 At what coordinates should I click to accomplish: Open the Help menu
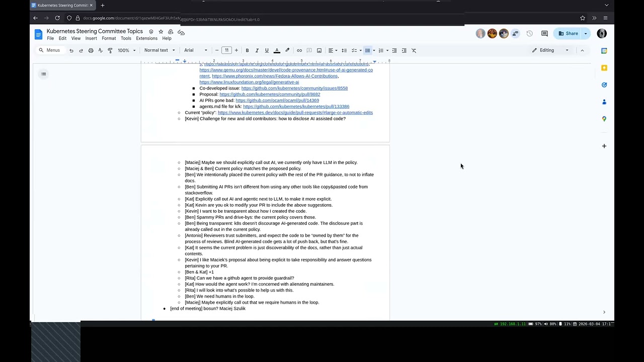point(167,38)
